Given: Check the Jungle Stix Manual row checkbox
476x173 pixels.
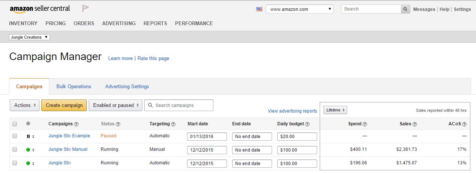Looking at the screenshot, I should (15, 149).
